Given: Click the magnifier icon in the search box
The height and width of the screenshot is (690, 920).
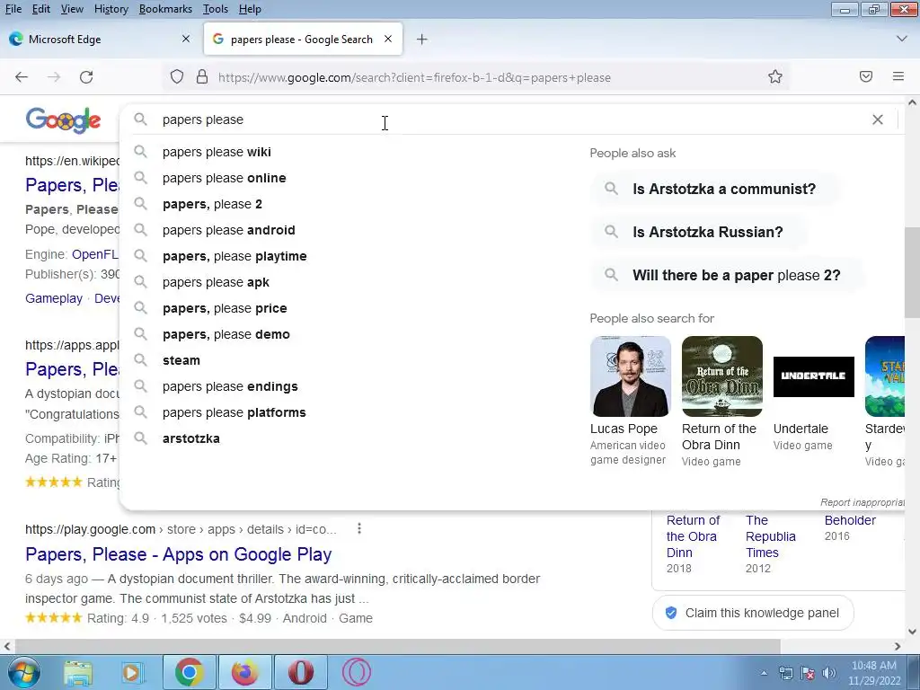Looking at the screenshot, I should pos(140,119).
